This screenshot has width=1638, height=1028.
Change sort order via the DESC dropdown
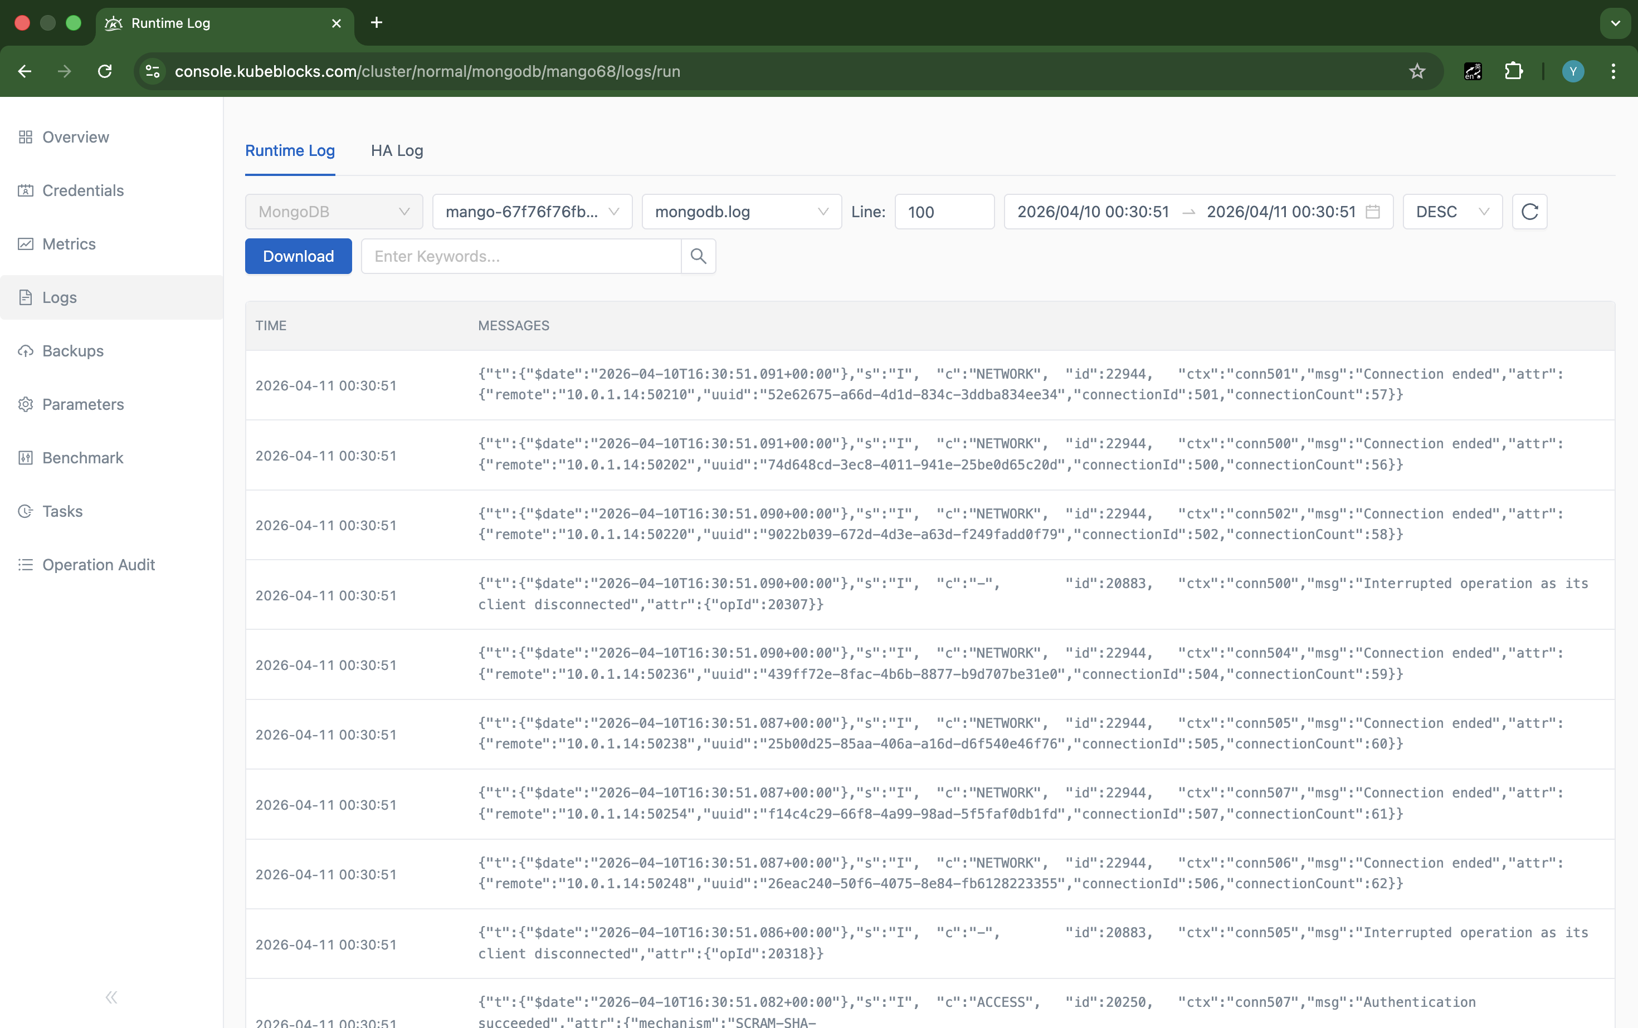[x=1451, y=212]
